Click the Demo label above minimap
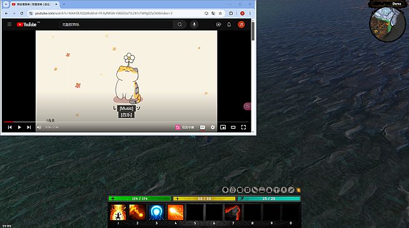Image resolution: width=409 pixels, height=228 pixels. pyautogui.click(x=396, y=4)
